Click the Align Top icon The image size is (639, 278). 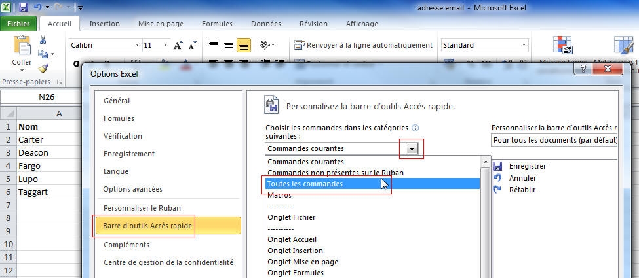[x=214, y=45]
